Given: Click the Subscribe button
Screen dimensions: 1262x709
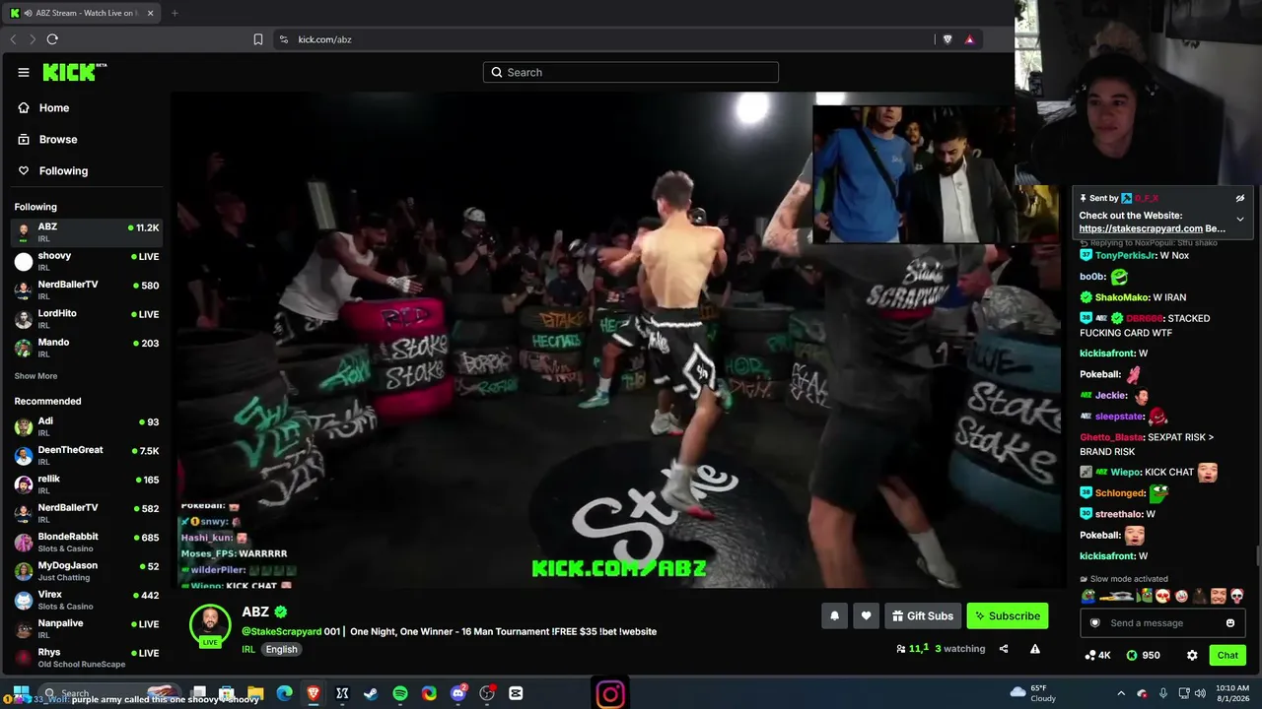Looking at the screenshot, I should 1008,616.
